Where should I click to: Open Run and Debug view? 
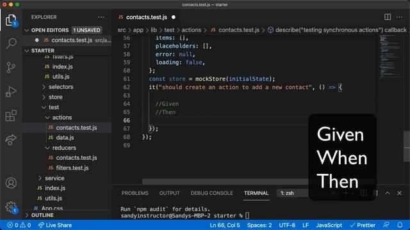11,91
